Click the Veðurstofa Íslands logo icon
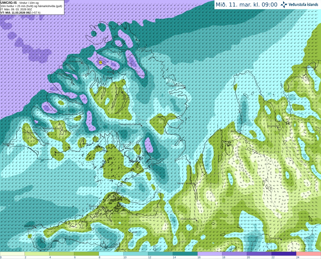Screen dimensions: 321x259 click(x=284, y=5)
